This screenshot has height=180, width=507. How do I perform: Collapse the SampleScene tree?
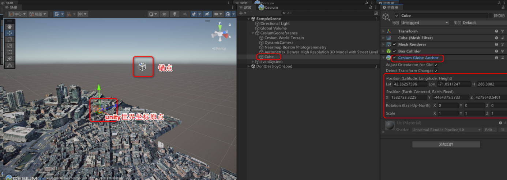249,19
